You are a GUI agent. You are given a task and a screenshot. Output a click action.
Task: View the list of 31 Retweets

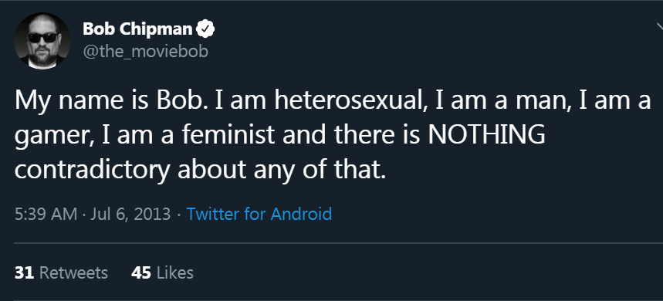pos(61,272)
